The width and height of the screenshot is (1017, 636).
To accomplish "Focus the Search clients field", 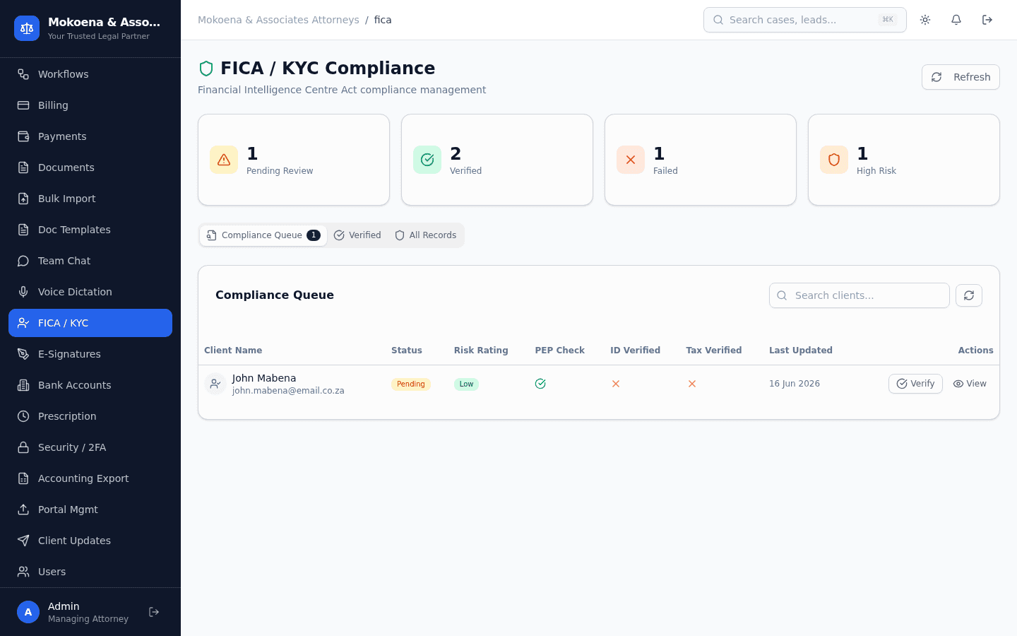I will [860, 295].
